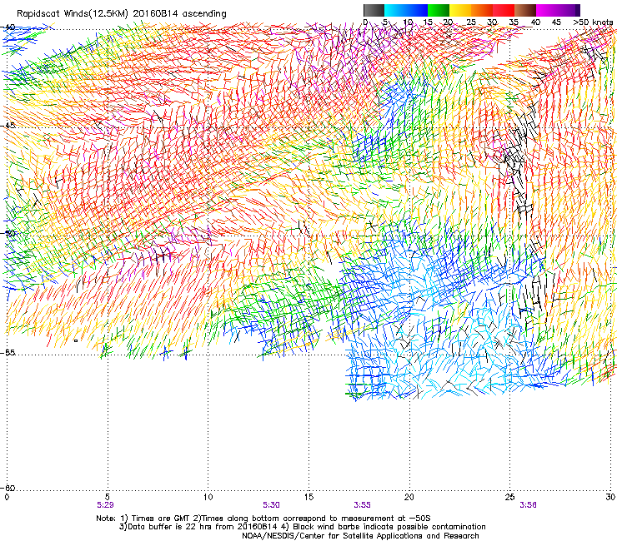Click the '5' longitude label on bottom axis
Viewport: 617px width, 541px height.
click(x=108, y=497)
